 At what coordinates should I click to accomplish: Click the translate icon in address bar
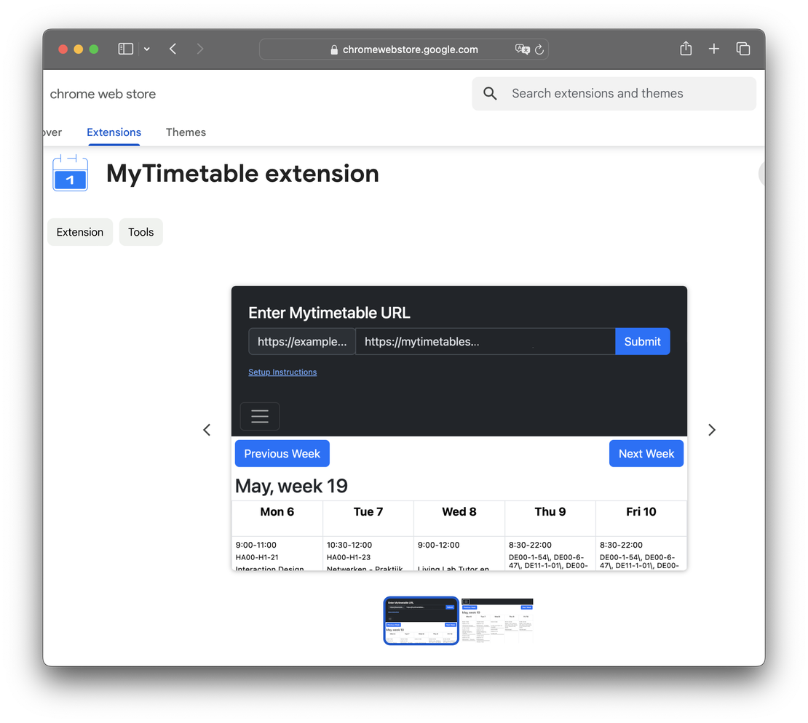522,49
